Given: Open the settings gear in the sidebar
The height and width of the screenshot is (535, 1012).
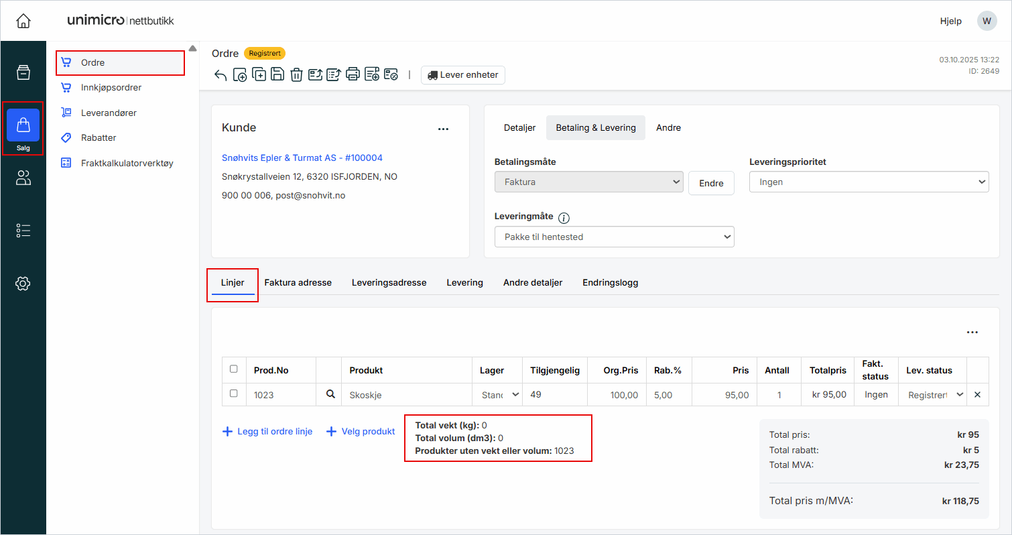Looking at the screenshot, I should pyautogui.click(x=23, y=284).
